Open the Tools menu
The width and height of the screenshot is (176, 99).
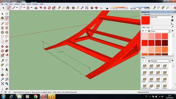click(29, 4)
